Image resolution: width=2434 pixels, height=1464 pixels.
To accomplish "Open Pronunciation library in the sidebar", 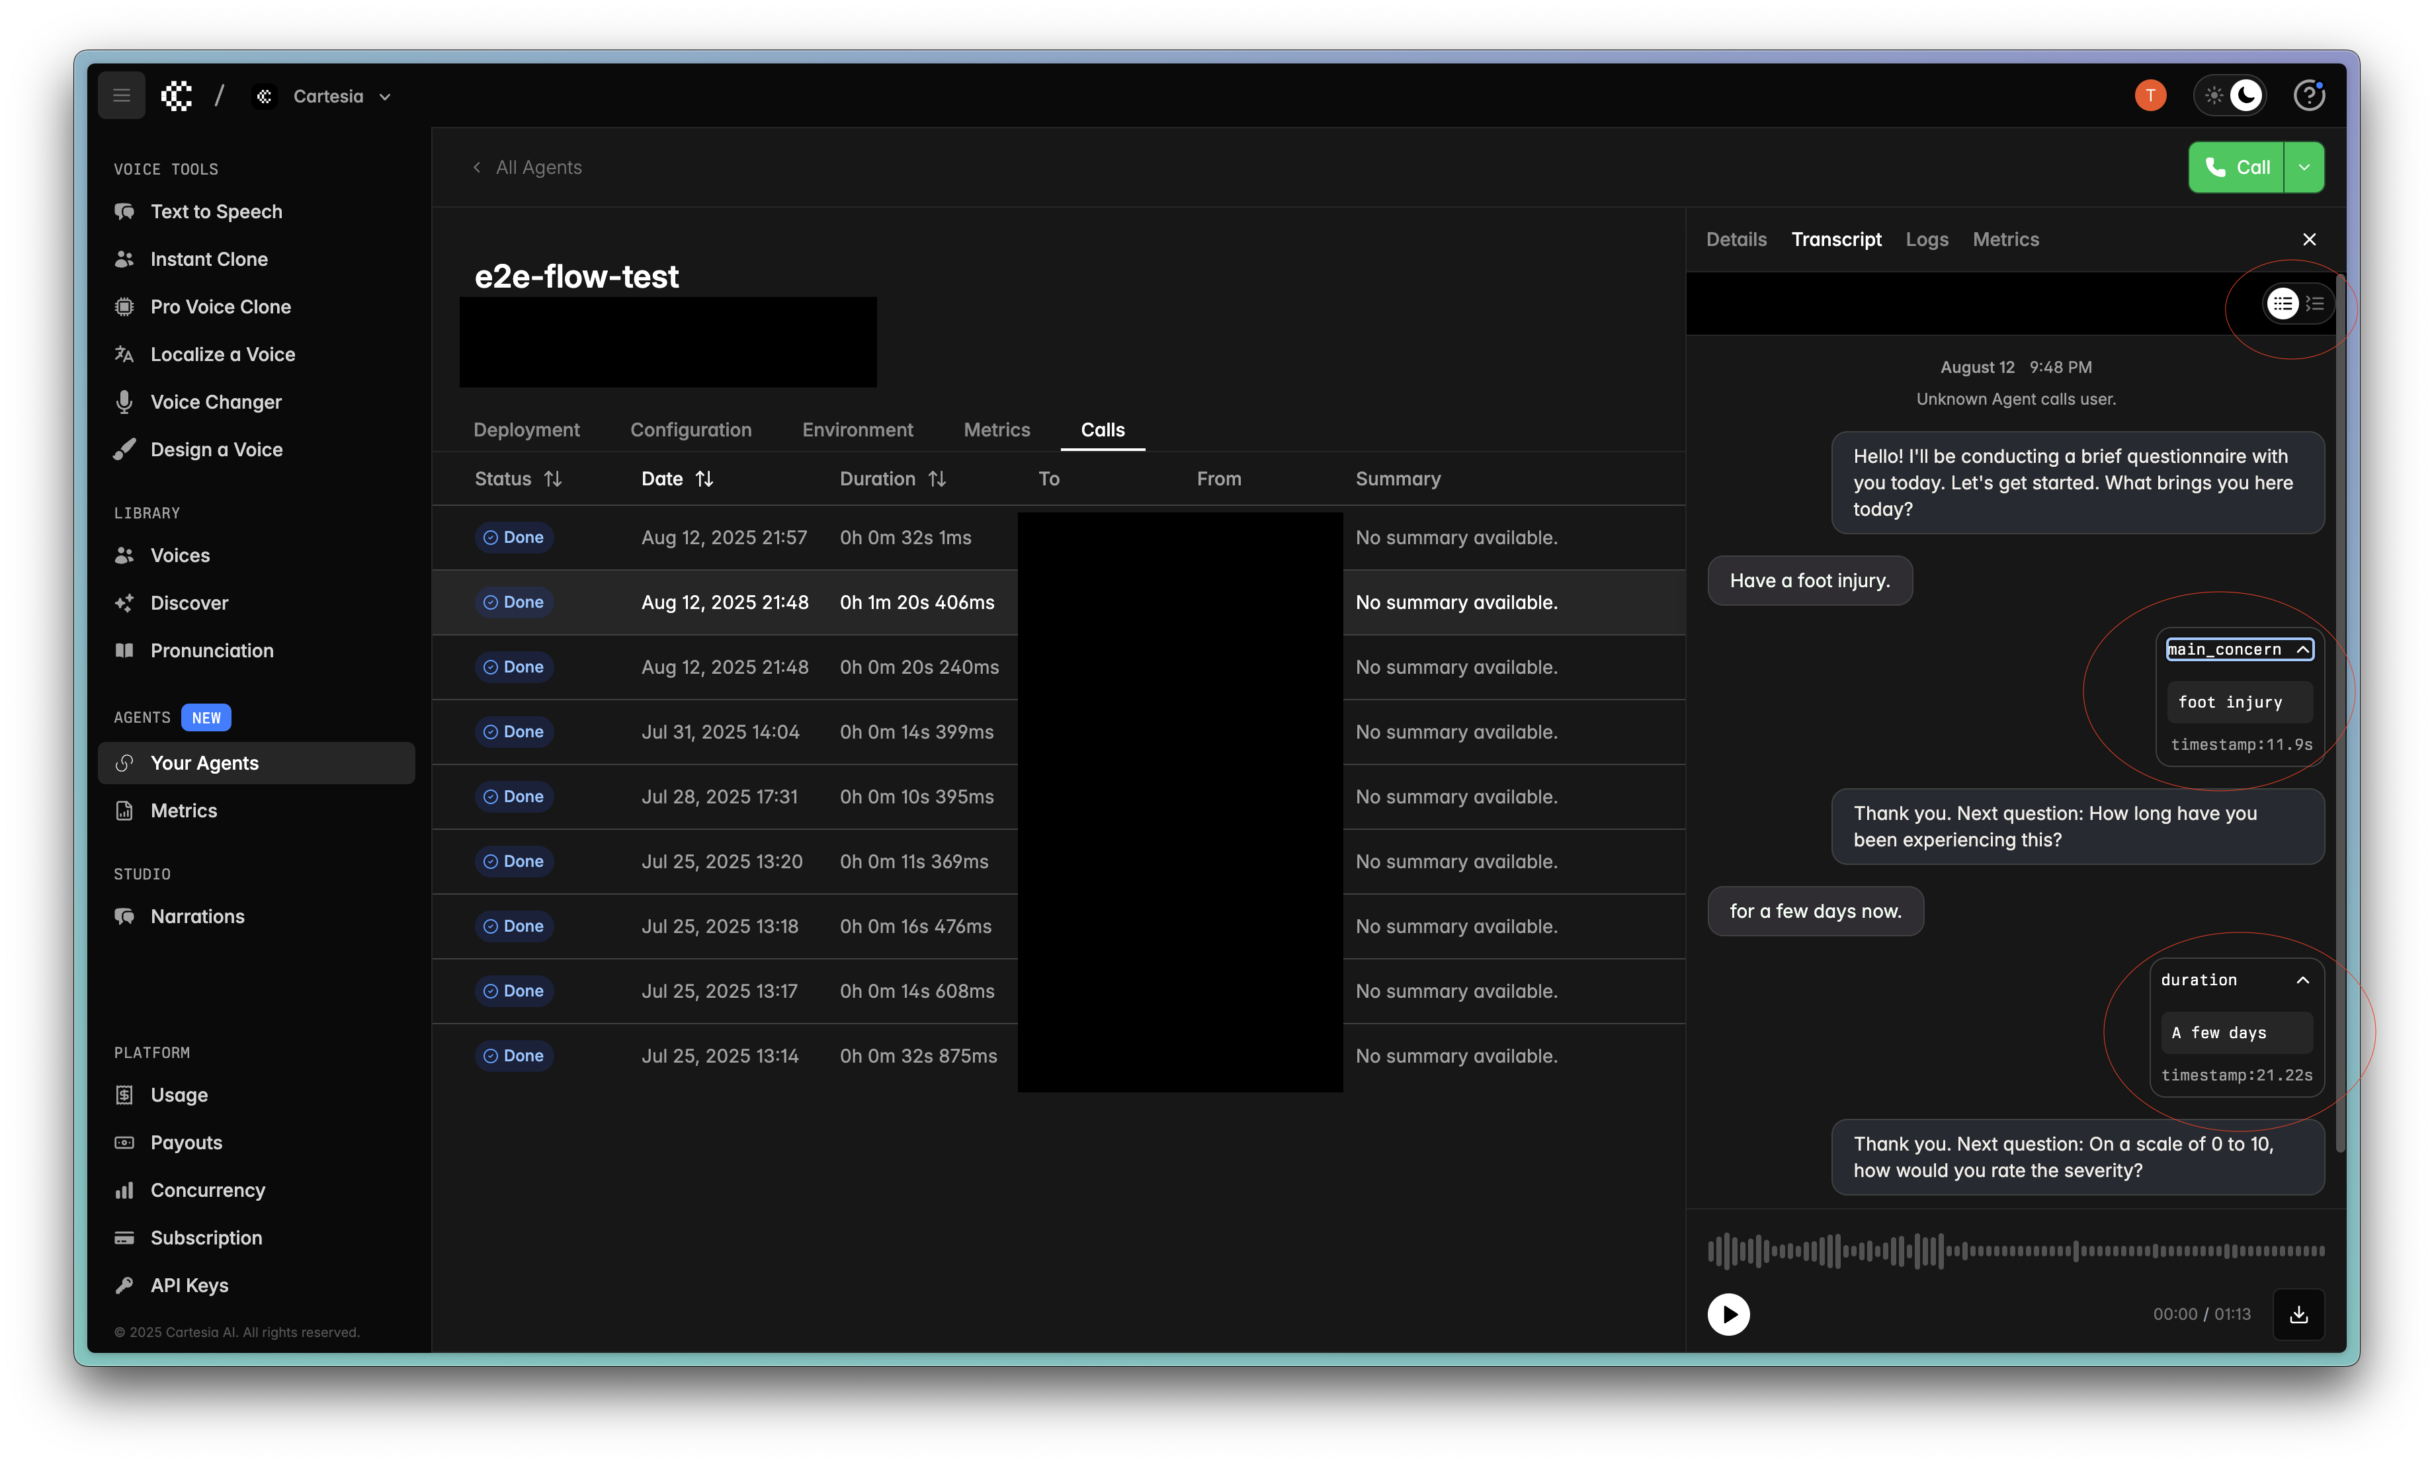I will (x=211, y=650).
